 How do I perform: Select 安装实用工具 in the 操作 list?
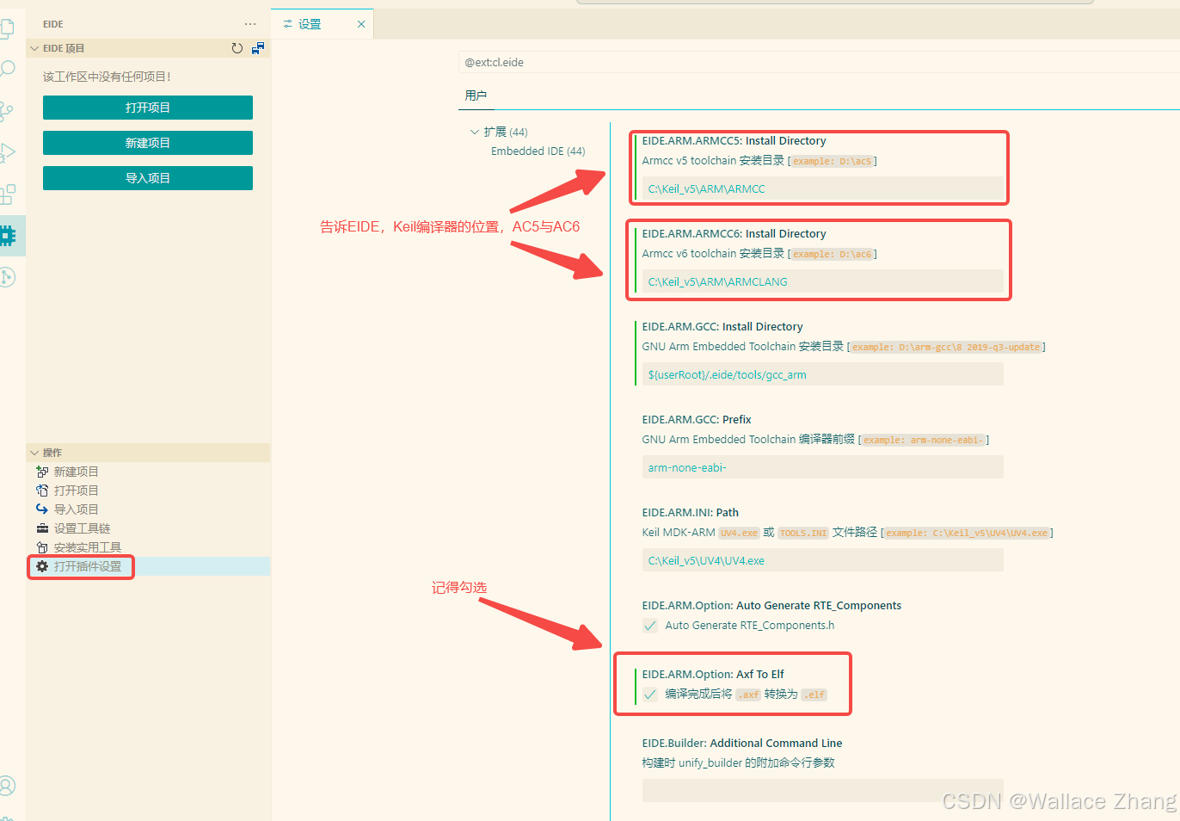point(88,547)
